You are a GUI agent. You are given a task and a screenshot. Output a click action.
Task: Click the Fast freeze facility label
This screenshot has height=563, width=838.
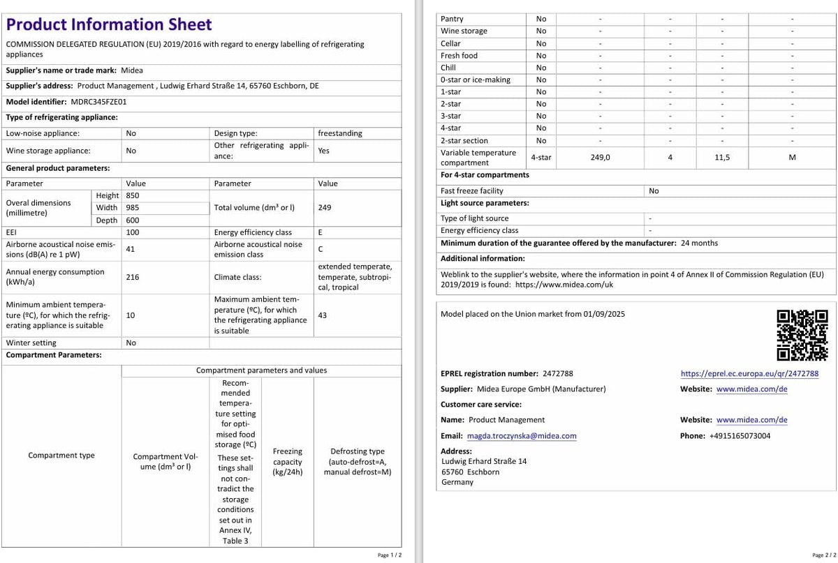pyautogui.click(x=472, y=190)
